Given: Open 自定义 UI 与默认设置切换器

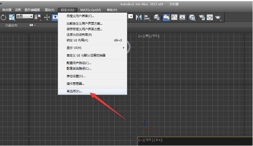Looking at the screenshot, I should tap(92, 55).
